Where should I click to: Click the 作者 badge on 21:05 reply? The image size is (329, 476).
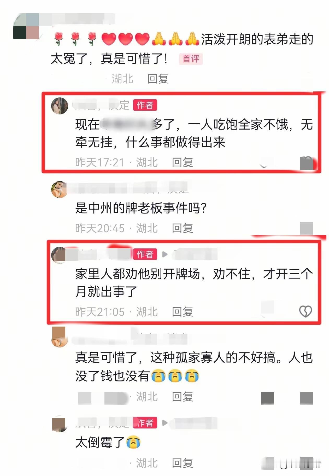click(x=145, y=254)
